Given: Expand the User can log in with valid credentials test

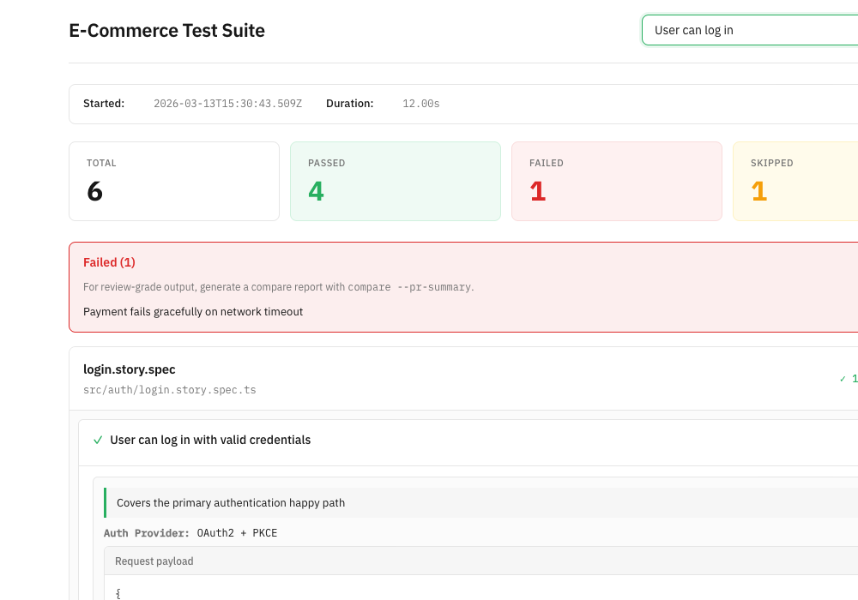Looking at the screenshot, I should click(x=210, y=440).
